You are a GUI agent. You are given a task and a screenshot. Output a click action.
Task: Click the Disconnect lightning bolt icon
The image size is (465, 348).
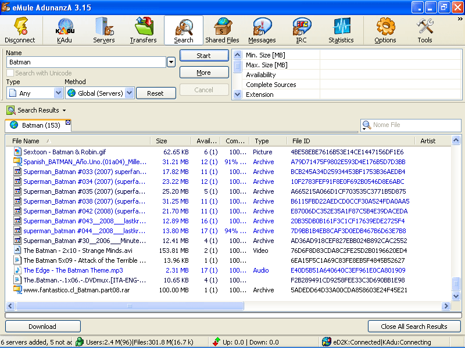21,27
